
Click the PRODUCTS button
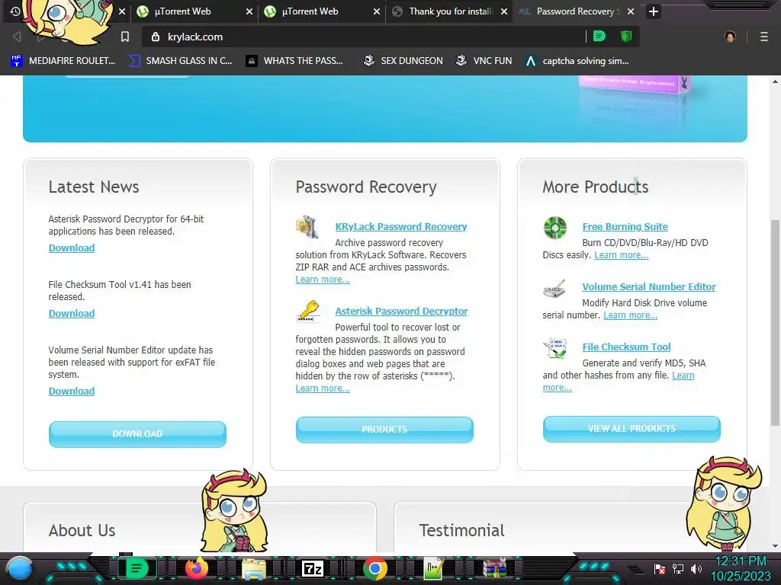[x=384, y=430]
